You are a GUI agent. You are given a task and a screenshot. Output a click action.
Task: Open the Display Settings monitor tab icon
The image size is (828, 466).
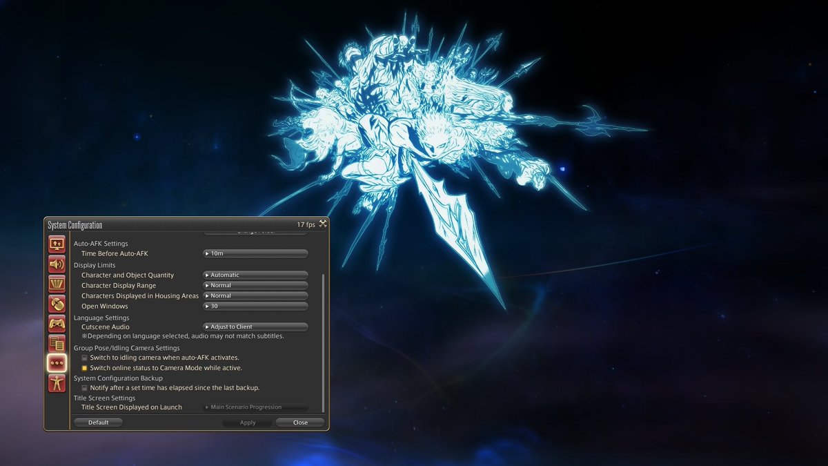tap(57, 244)
